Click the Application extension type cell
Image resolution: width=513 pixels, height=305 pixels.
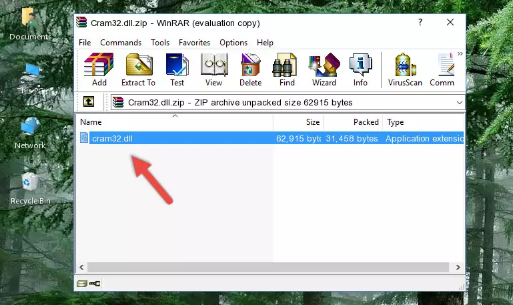(x=424, y=138)
